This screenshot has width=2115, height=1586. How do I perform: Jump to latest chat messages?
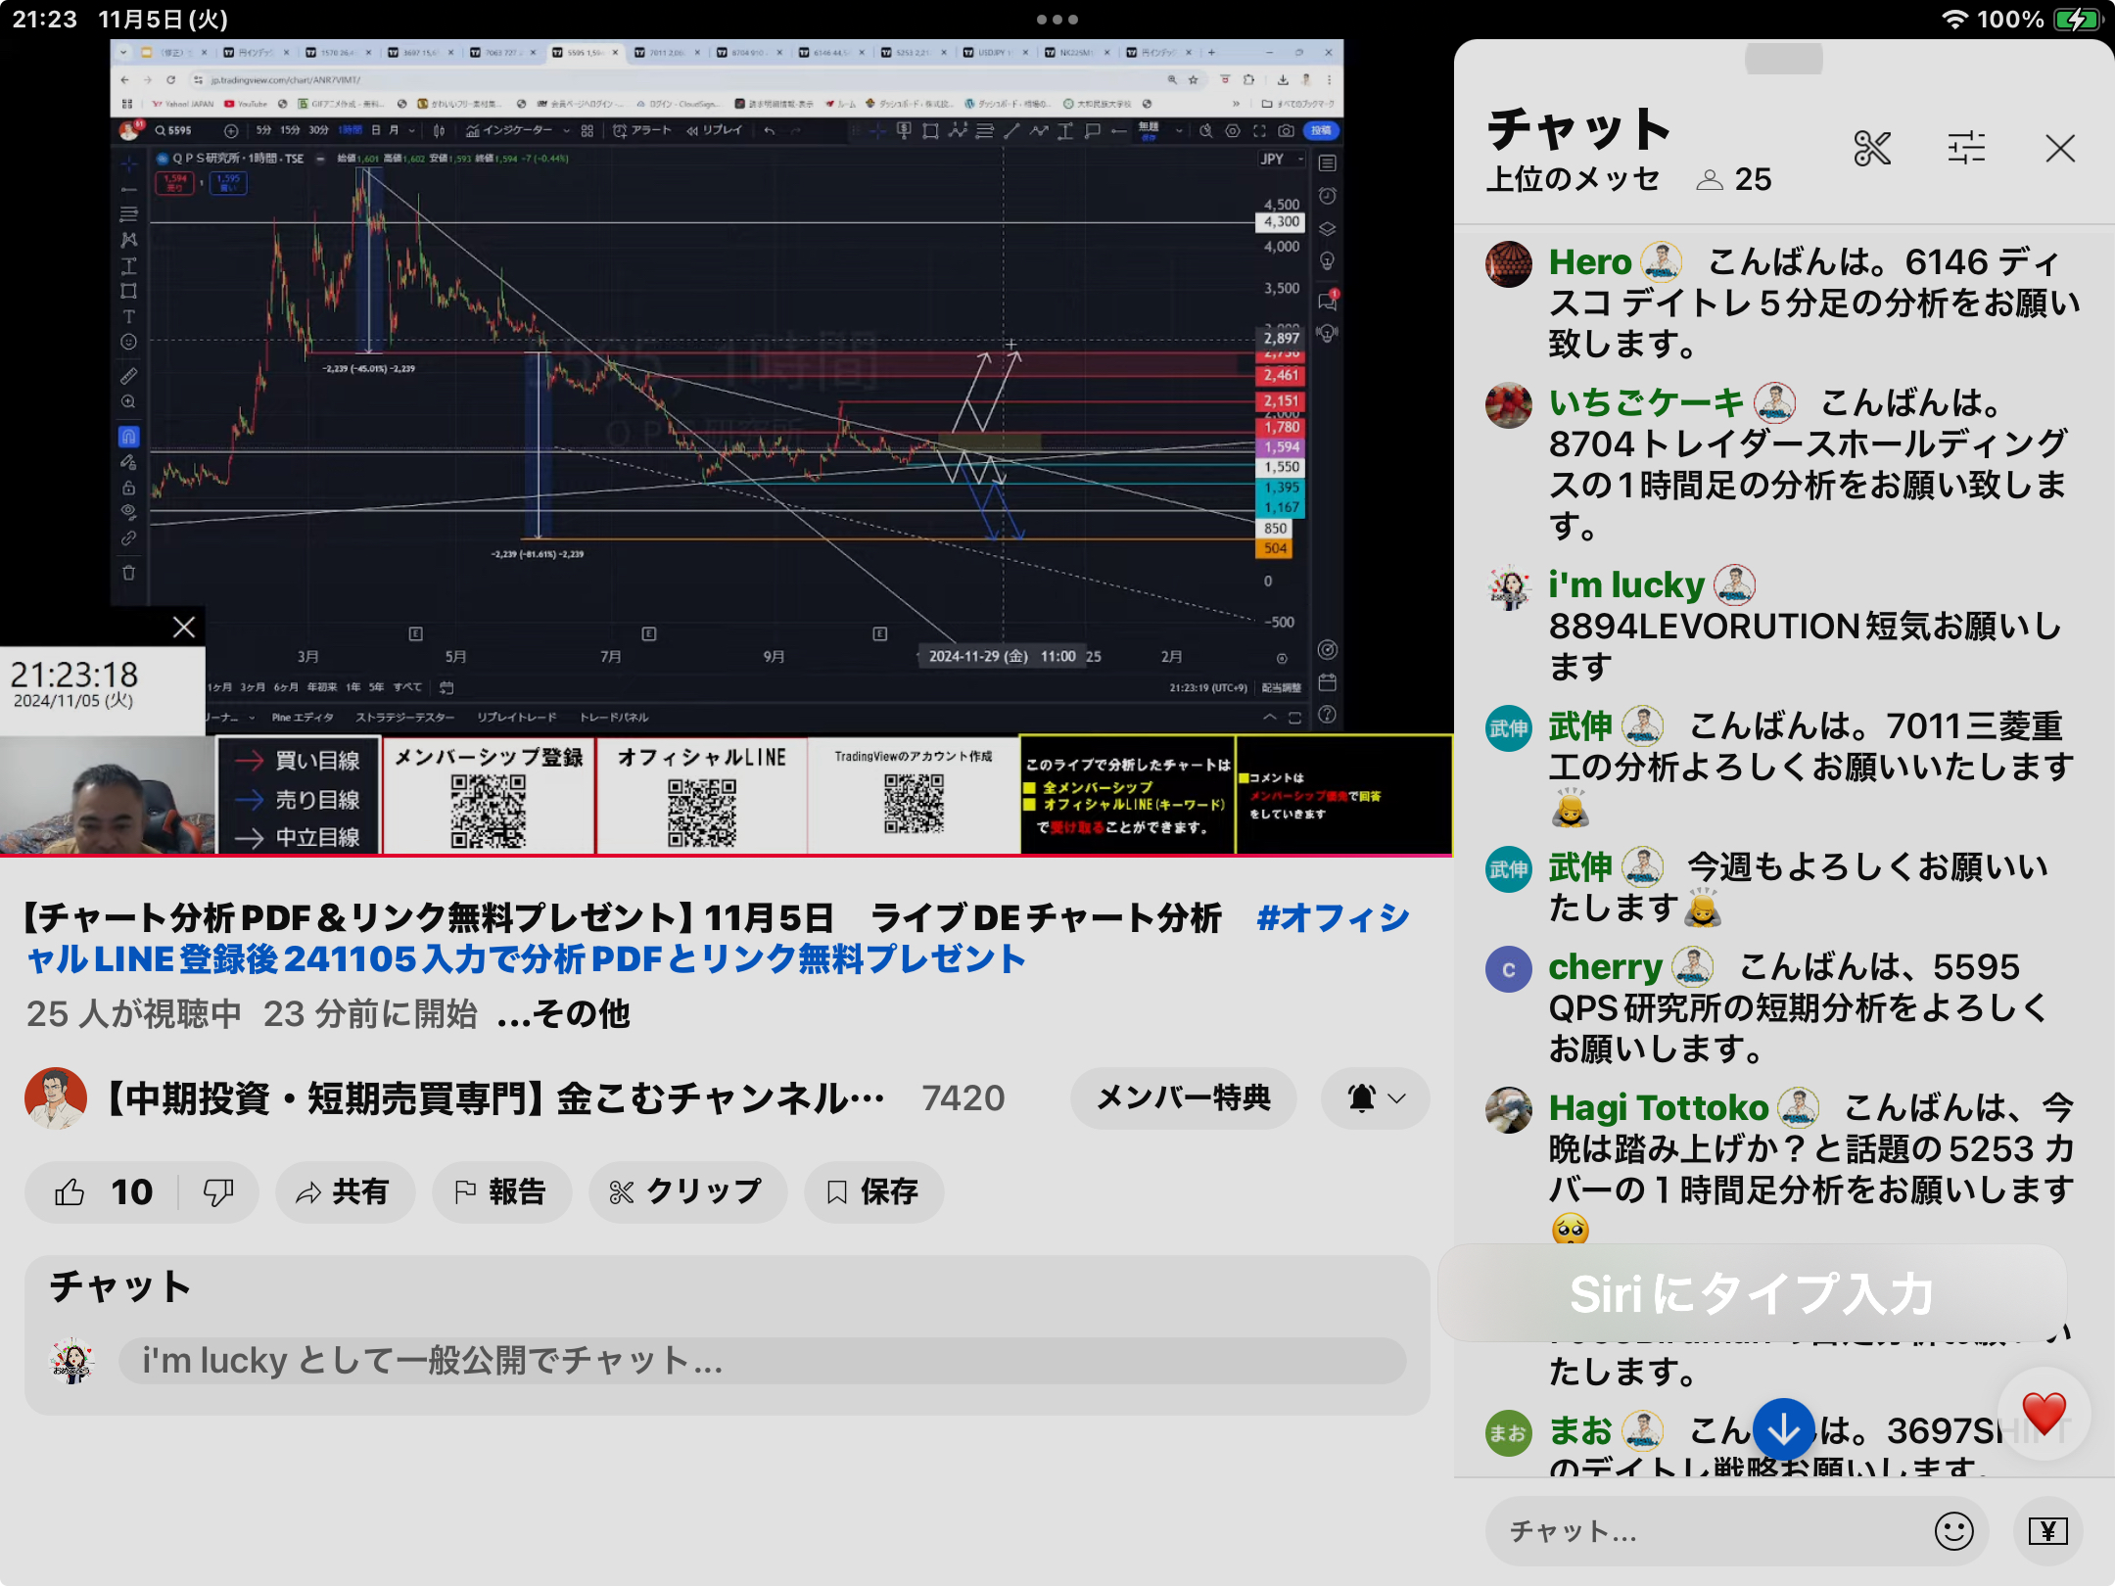(1784, 1430)
